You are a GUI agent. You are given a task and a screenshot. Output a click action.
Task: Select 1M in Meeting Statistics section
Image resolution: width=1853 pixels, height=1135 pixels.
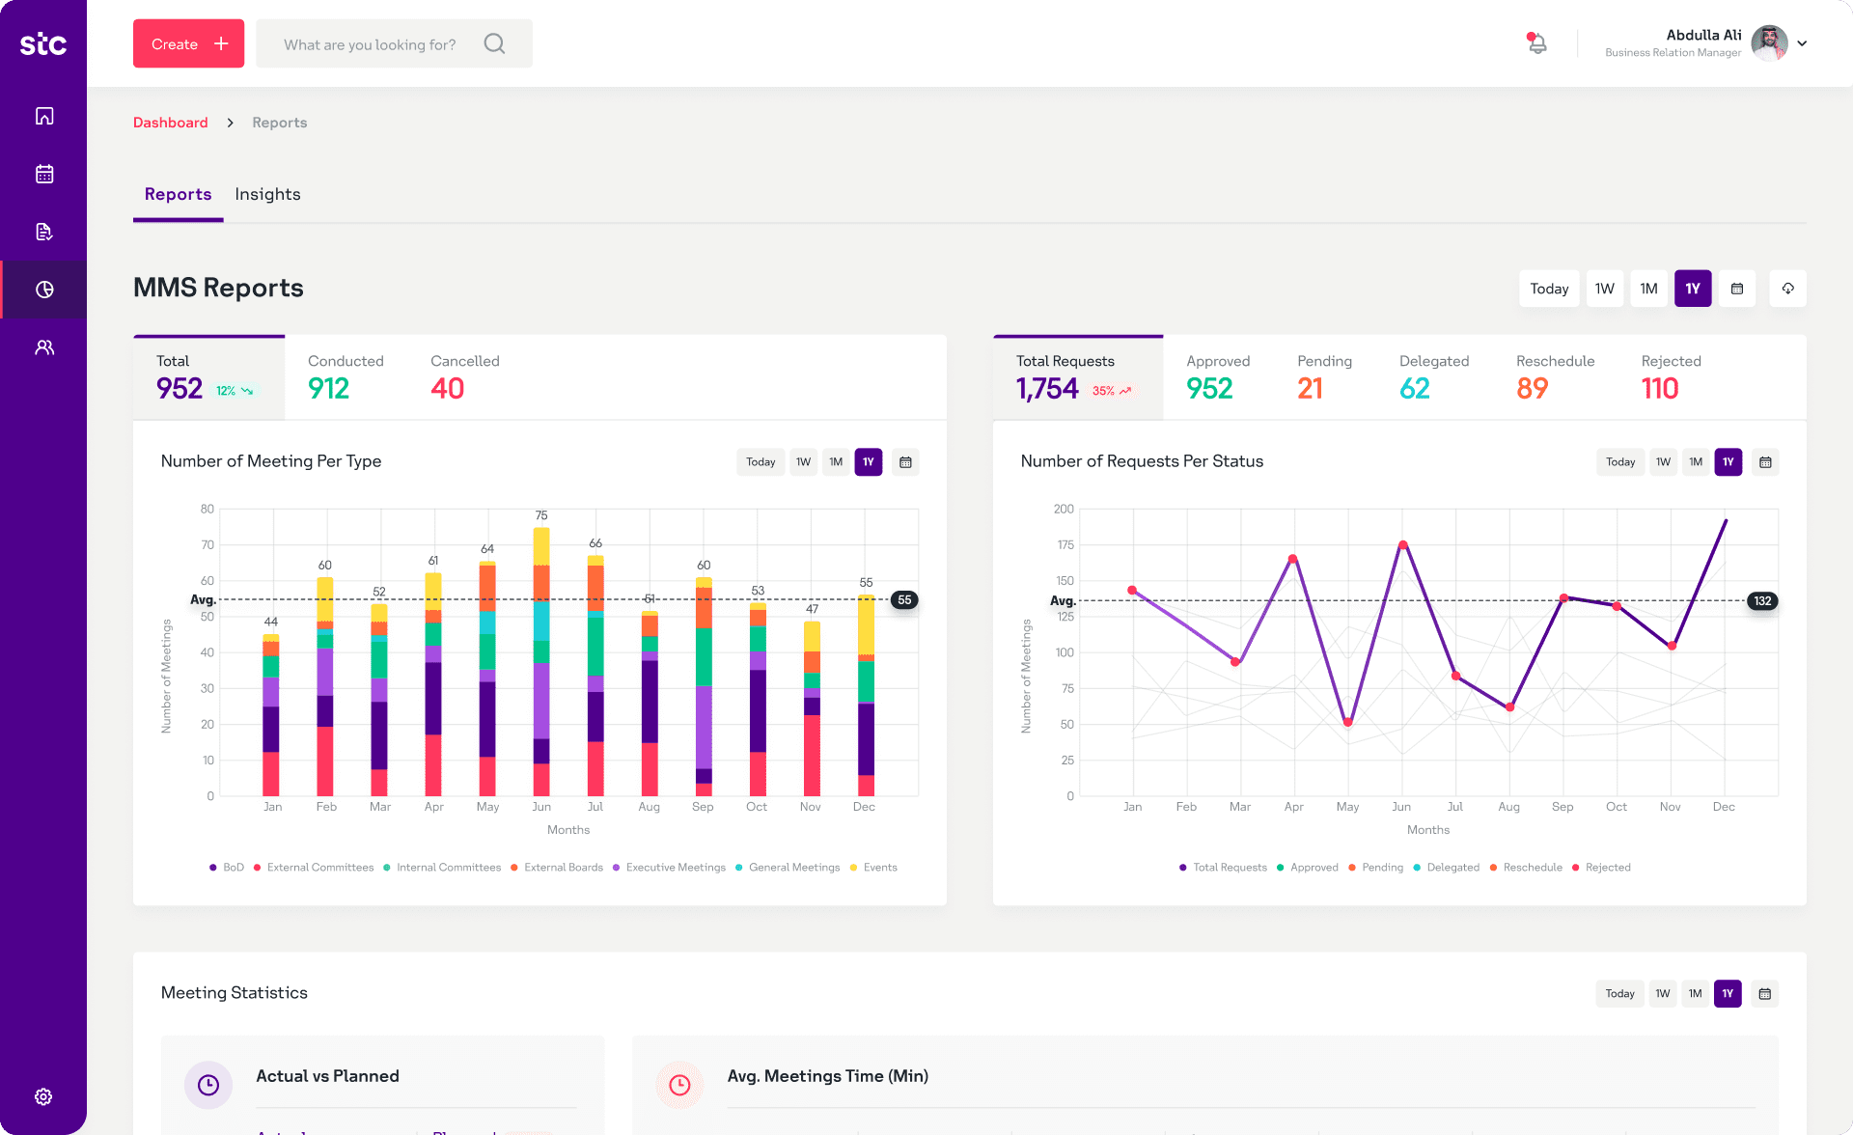click(x=1695, y=994)
